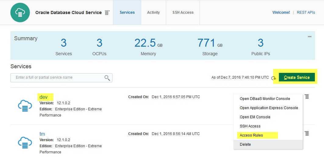Open the SSH Access tab
This screenshot has width=324, height=157.
[183, 12]
